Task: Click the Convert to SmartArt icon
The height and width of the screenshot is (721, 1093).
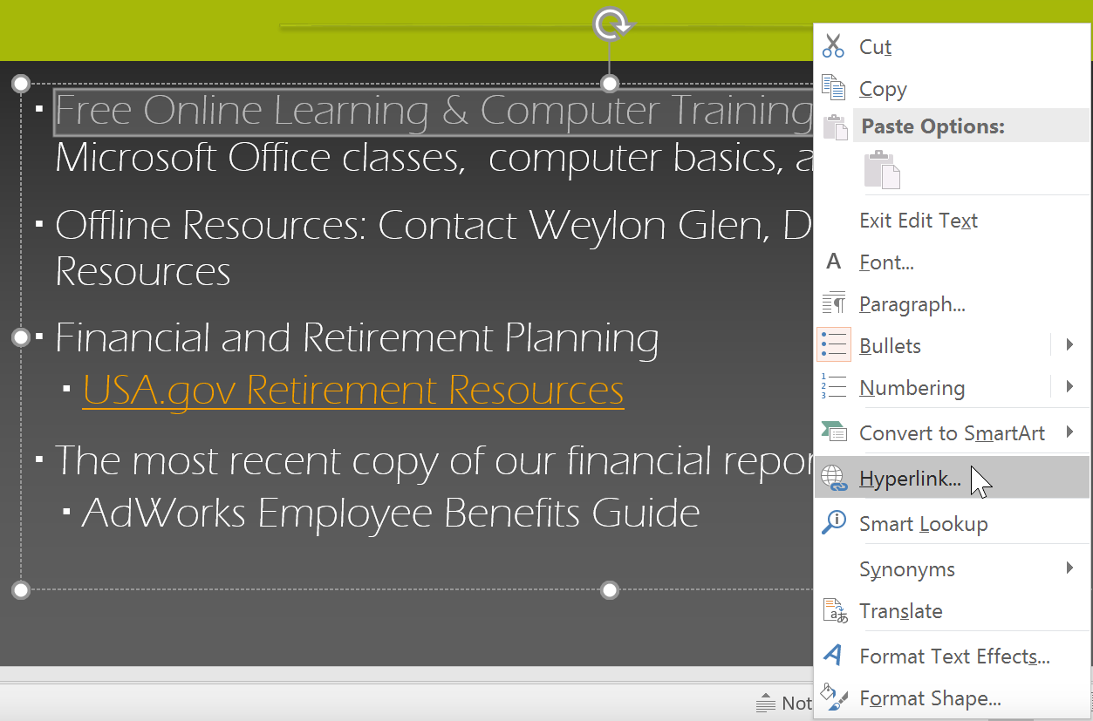Action: pos(834,432)
